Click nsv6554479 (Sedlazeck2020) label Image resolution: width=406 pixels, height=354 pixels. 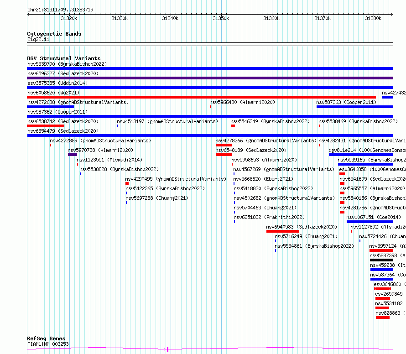63,131
